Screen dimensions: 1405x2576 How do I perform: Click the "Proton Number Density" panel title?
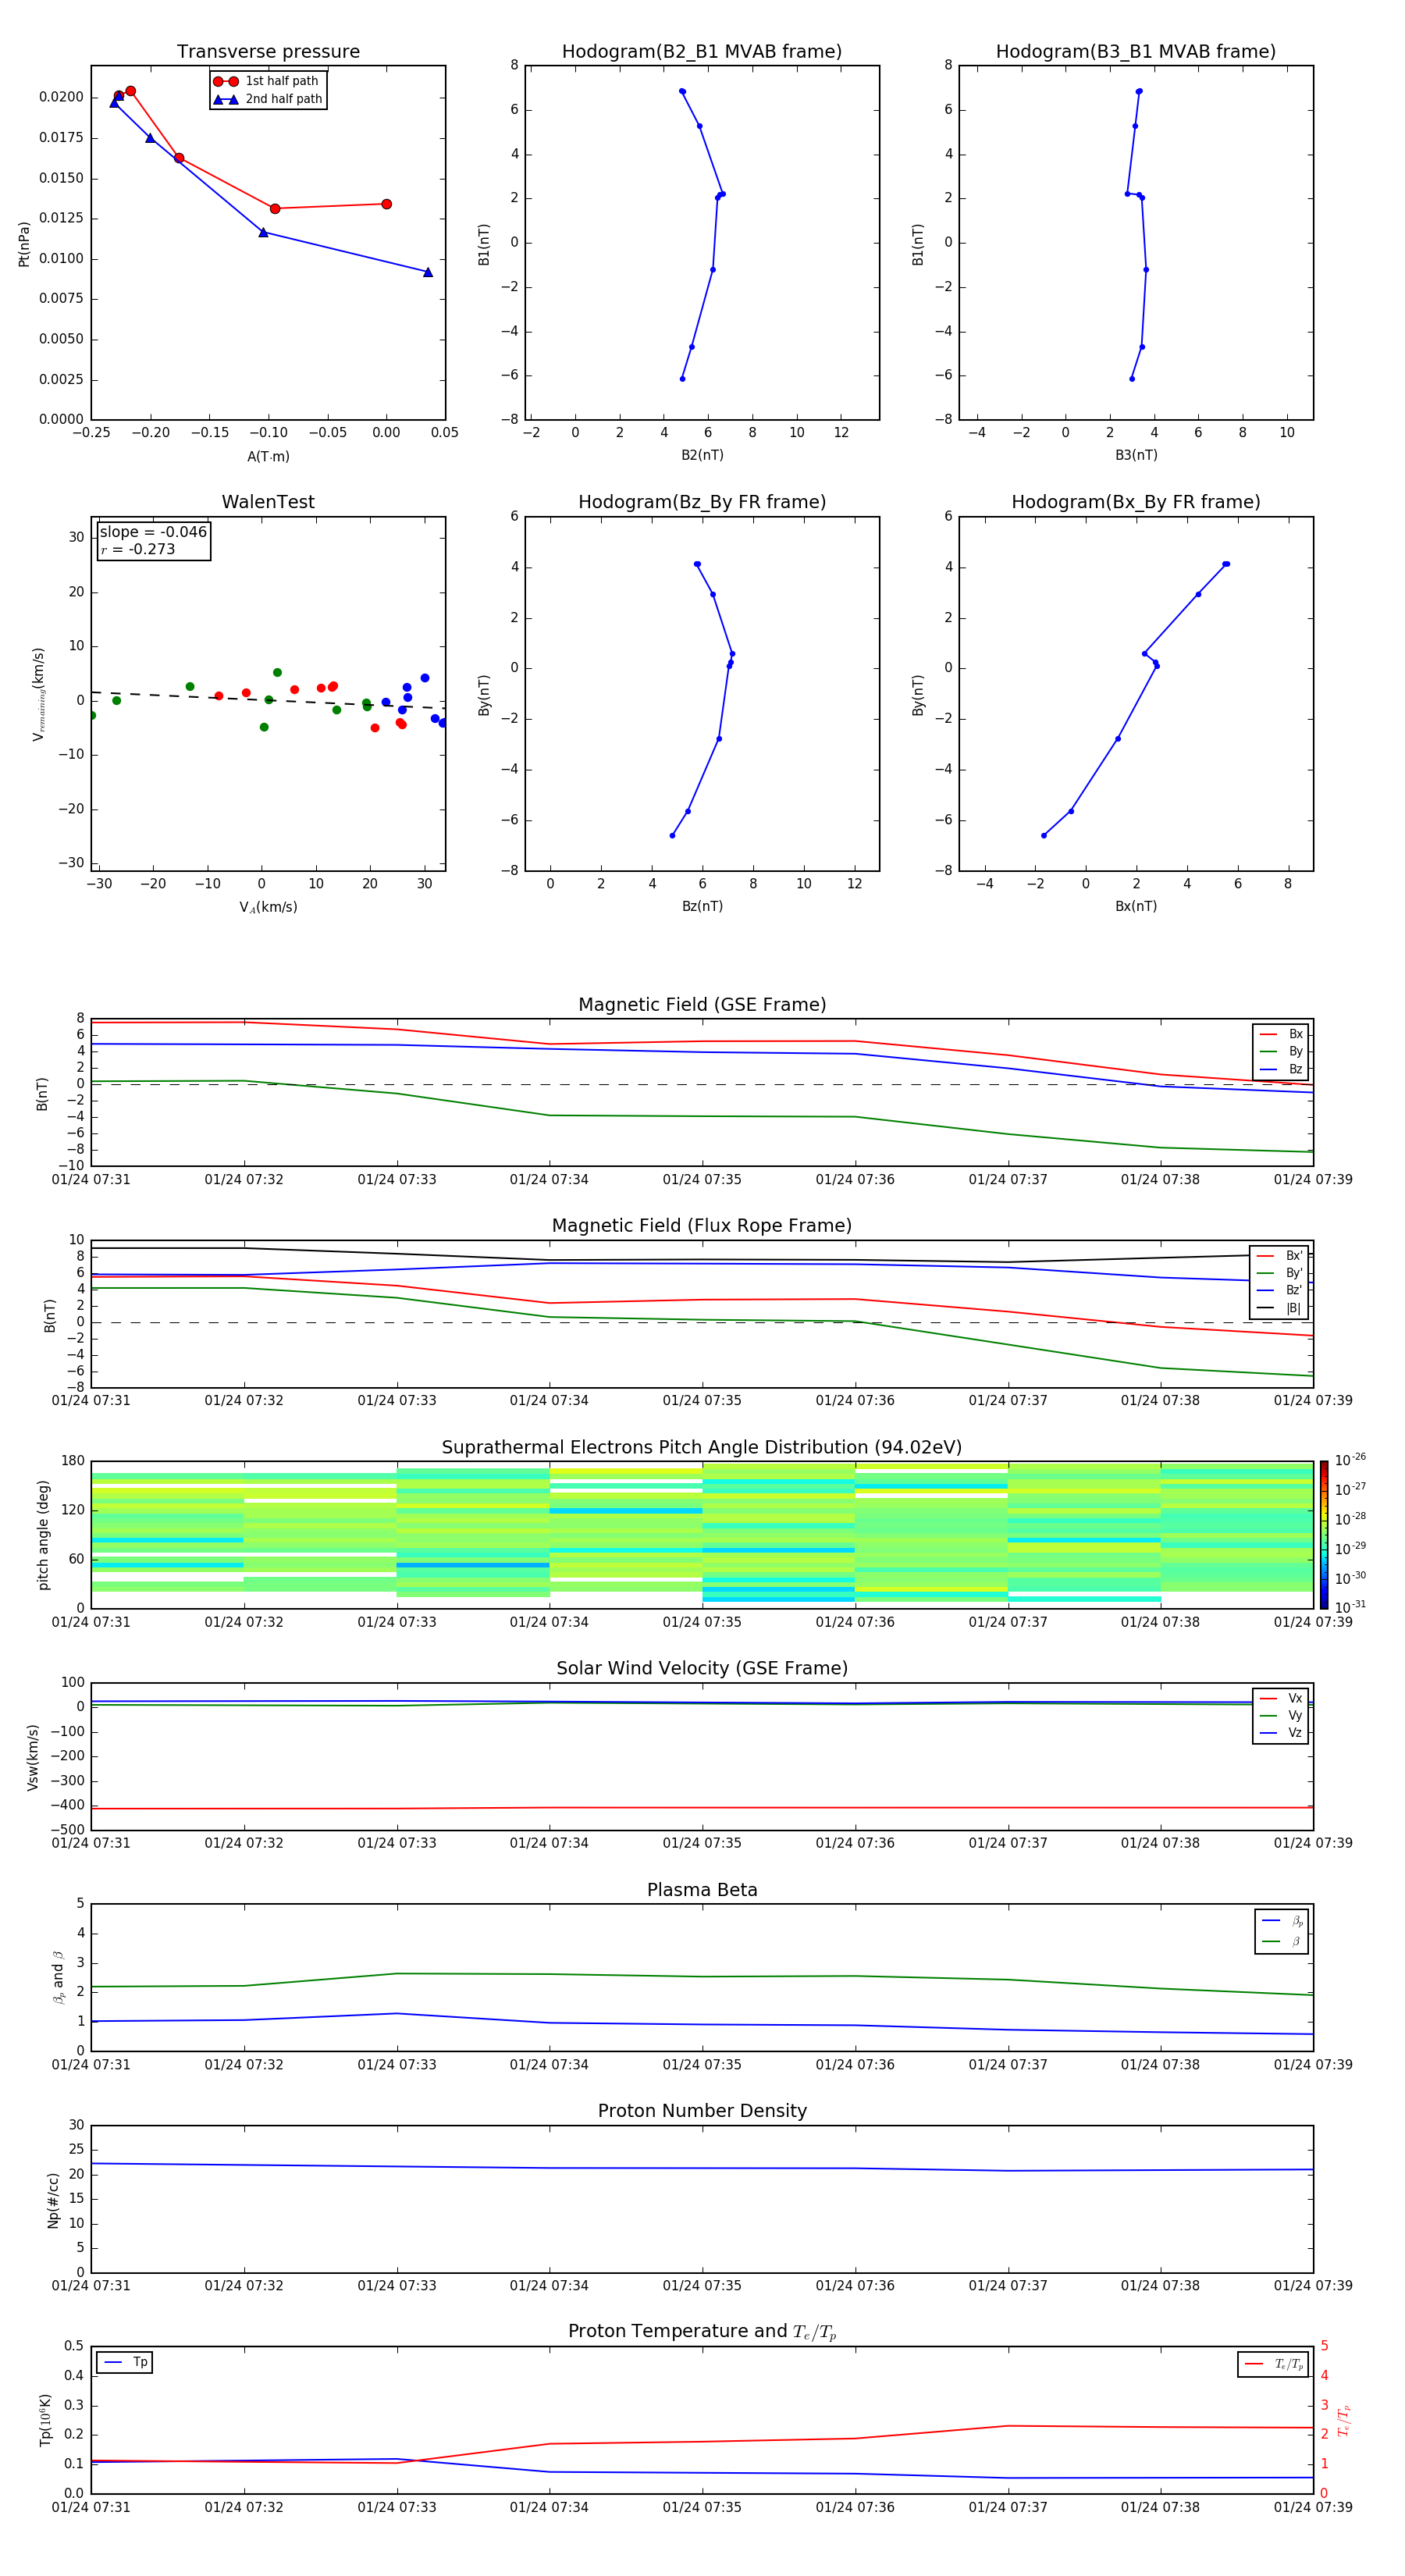[702, 2111]
